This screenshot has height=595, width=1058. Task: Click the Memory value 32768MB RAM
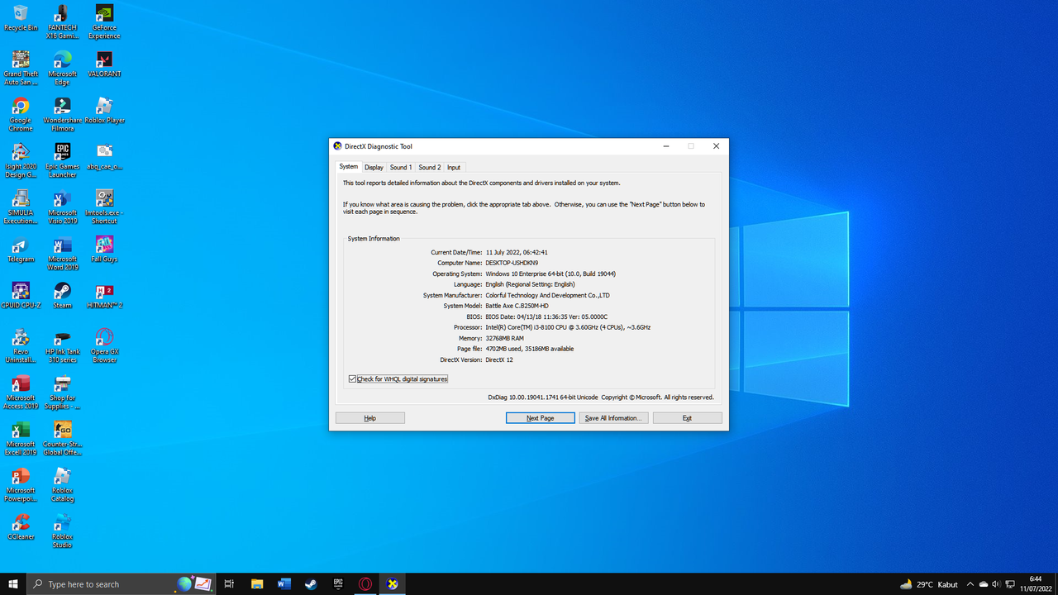(x=504, y=338)
